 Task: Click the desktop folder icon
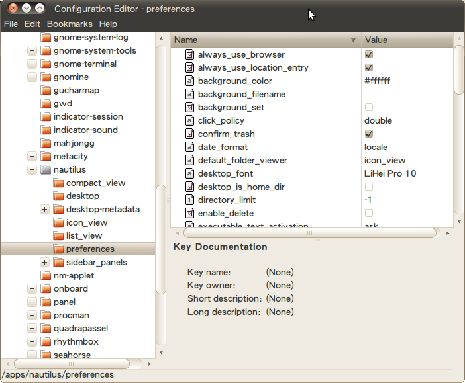tap(58, 196)
